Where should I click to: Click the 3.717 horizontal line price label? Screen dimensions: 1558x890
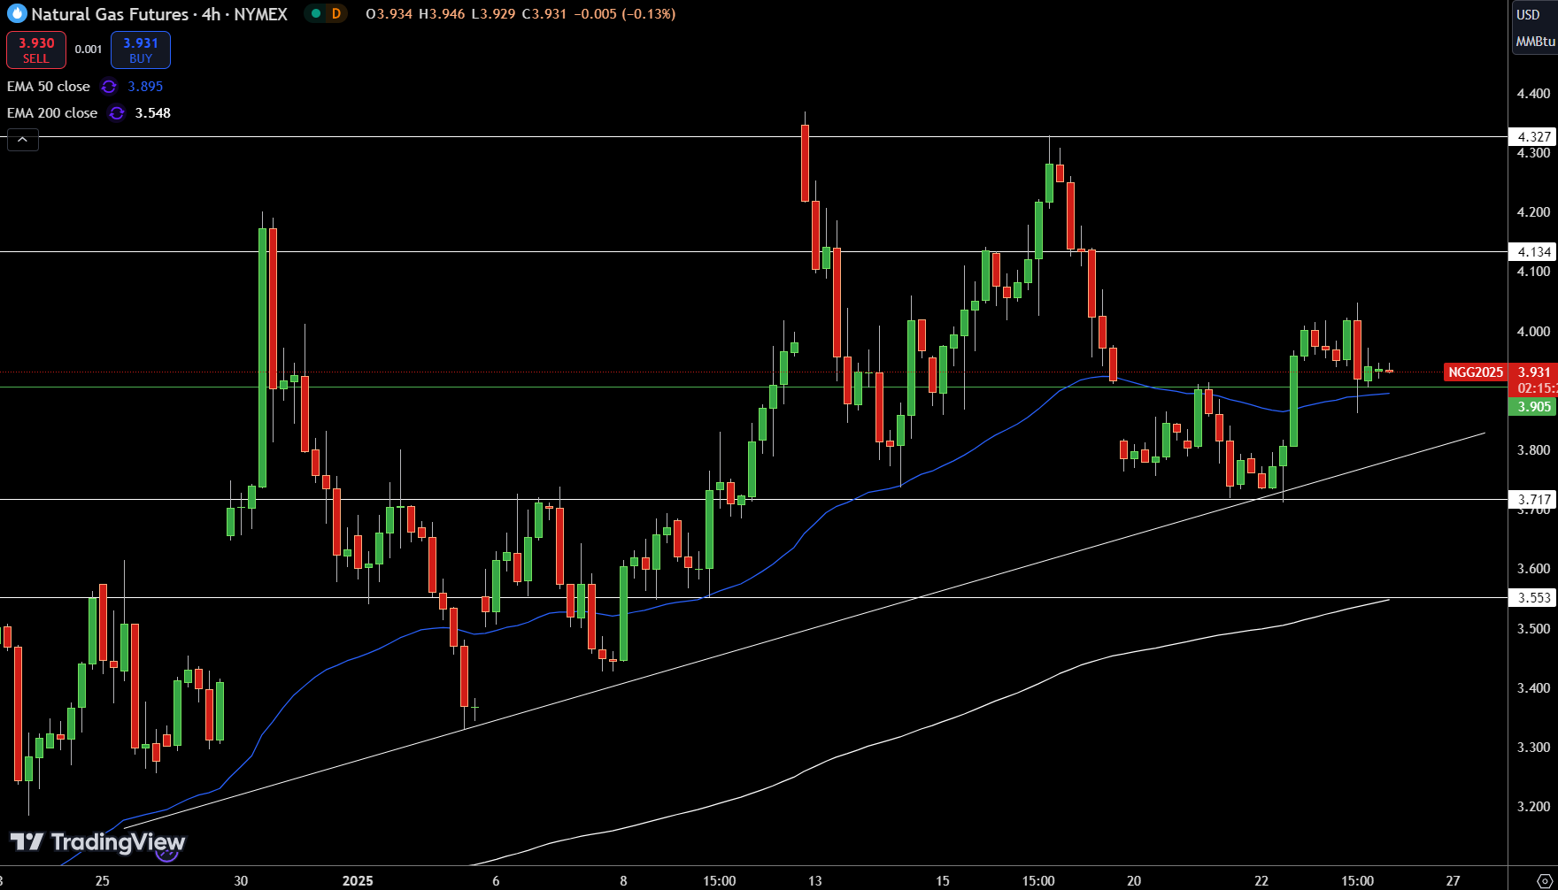pyautogui.click(x=1532, y=500)
